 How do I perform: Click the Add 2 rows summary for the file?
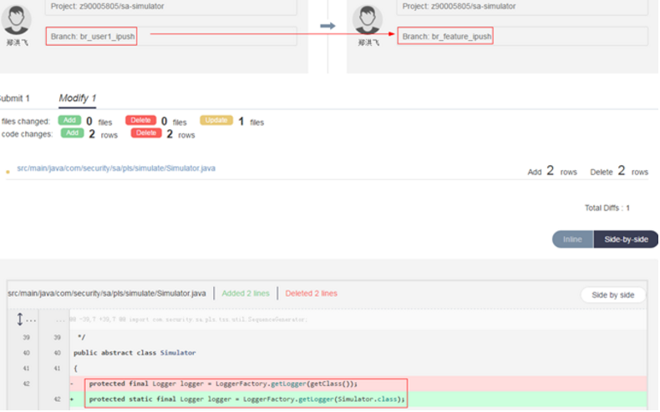[552, 171]
